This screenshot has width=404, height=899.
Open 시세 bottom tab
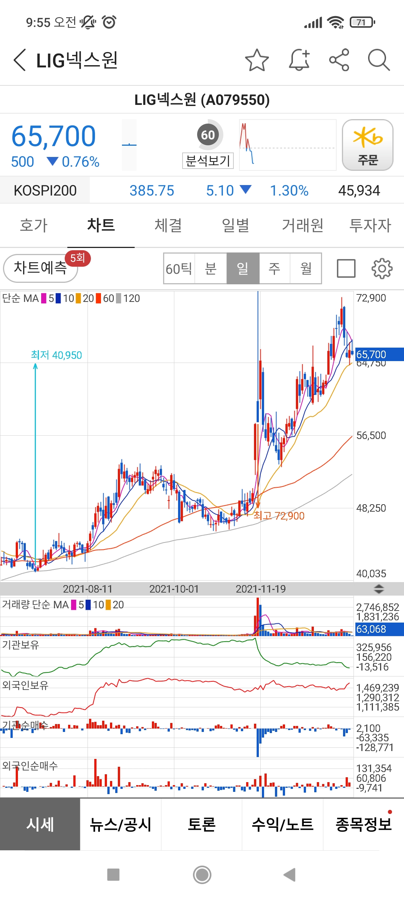[x=40, y=824]
